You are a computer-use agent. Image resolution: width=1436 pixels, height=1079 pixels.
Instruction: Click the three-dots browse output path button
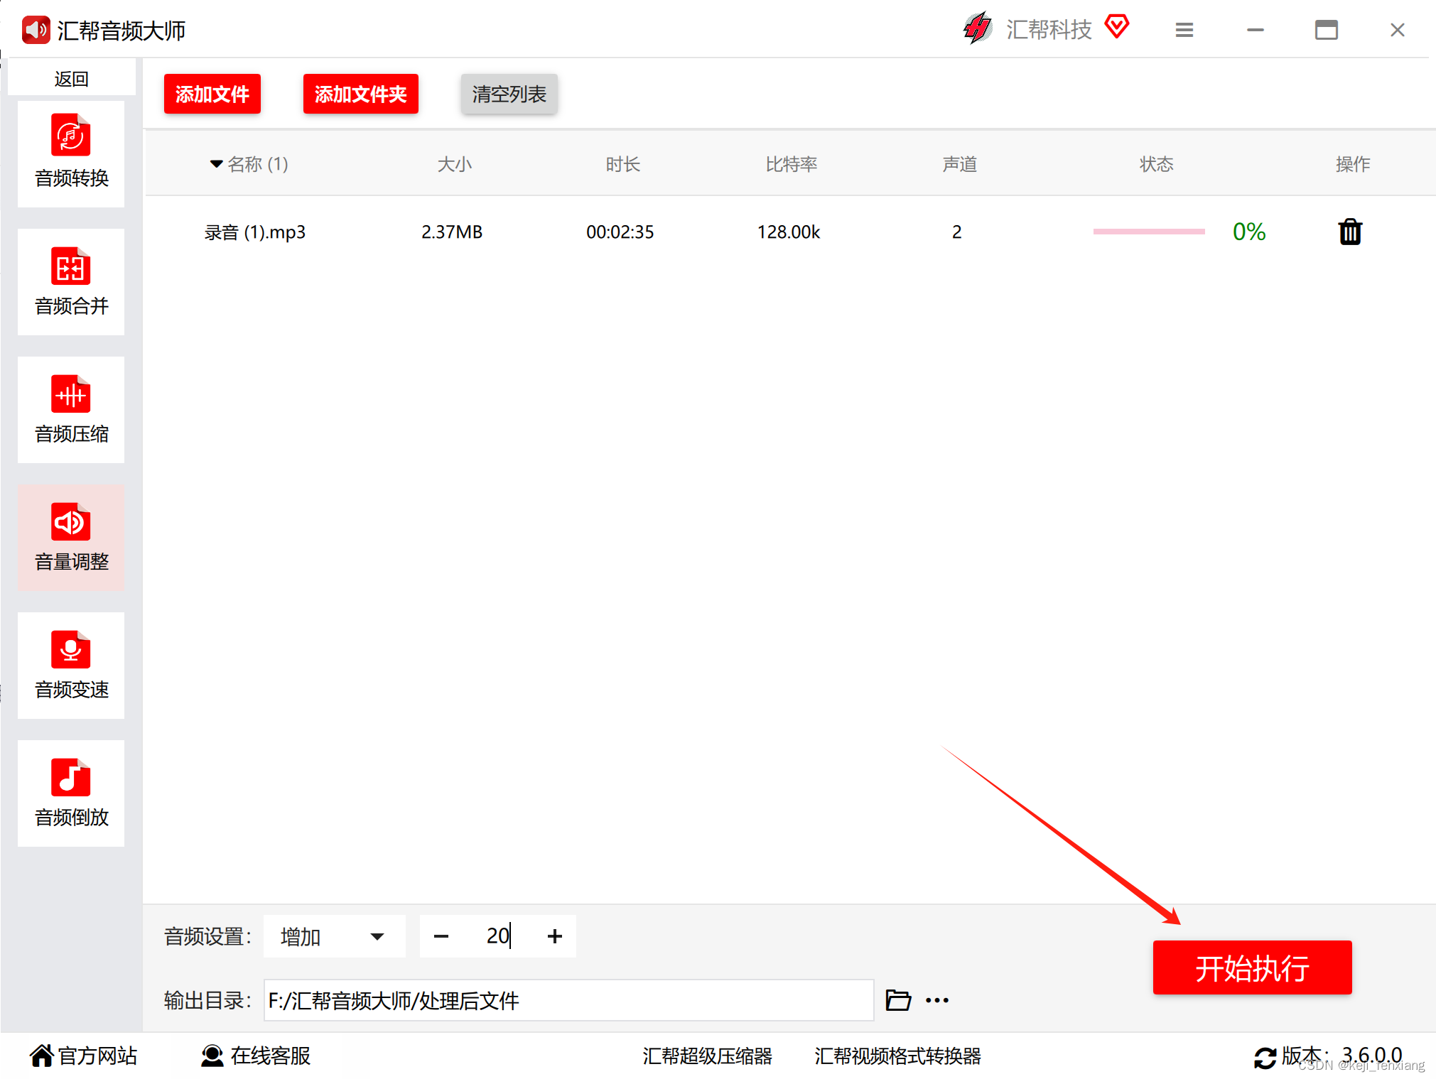(x=937, y=1000)
